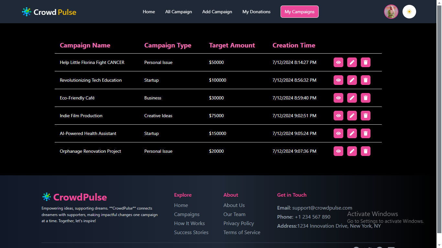The height and width of the screenshot is (248, 442).
Task: Delete the Eco-Friendly Café campaign
Action: tap(365, 98)
